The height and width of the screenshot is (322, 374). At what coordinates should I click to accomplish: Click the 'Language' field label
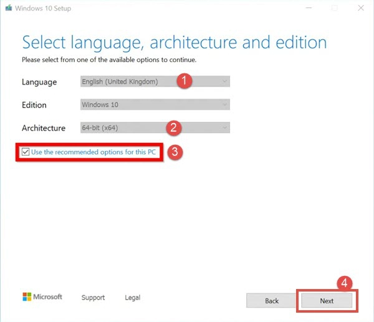point(39,82)
